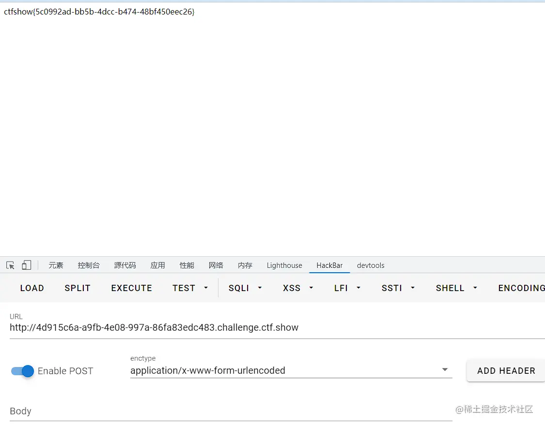Viewport: 545px width, 426px height.
Task: Expand the SQLI dropdown menu
Action: (245, 288)
